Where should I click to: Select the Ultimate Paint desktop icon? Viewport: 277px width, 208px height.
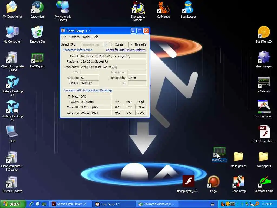[264, 184]
